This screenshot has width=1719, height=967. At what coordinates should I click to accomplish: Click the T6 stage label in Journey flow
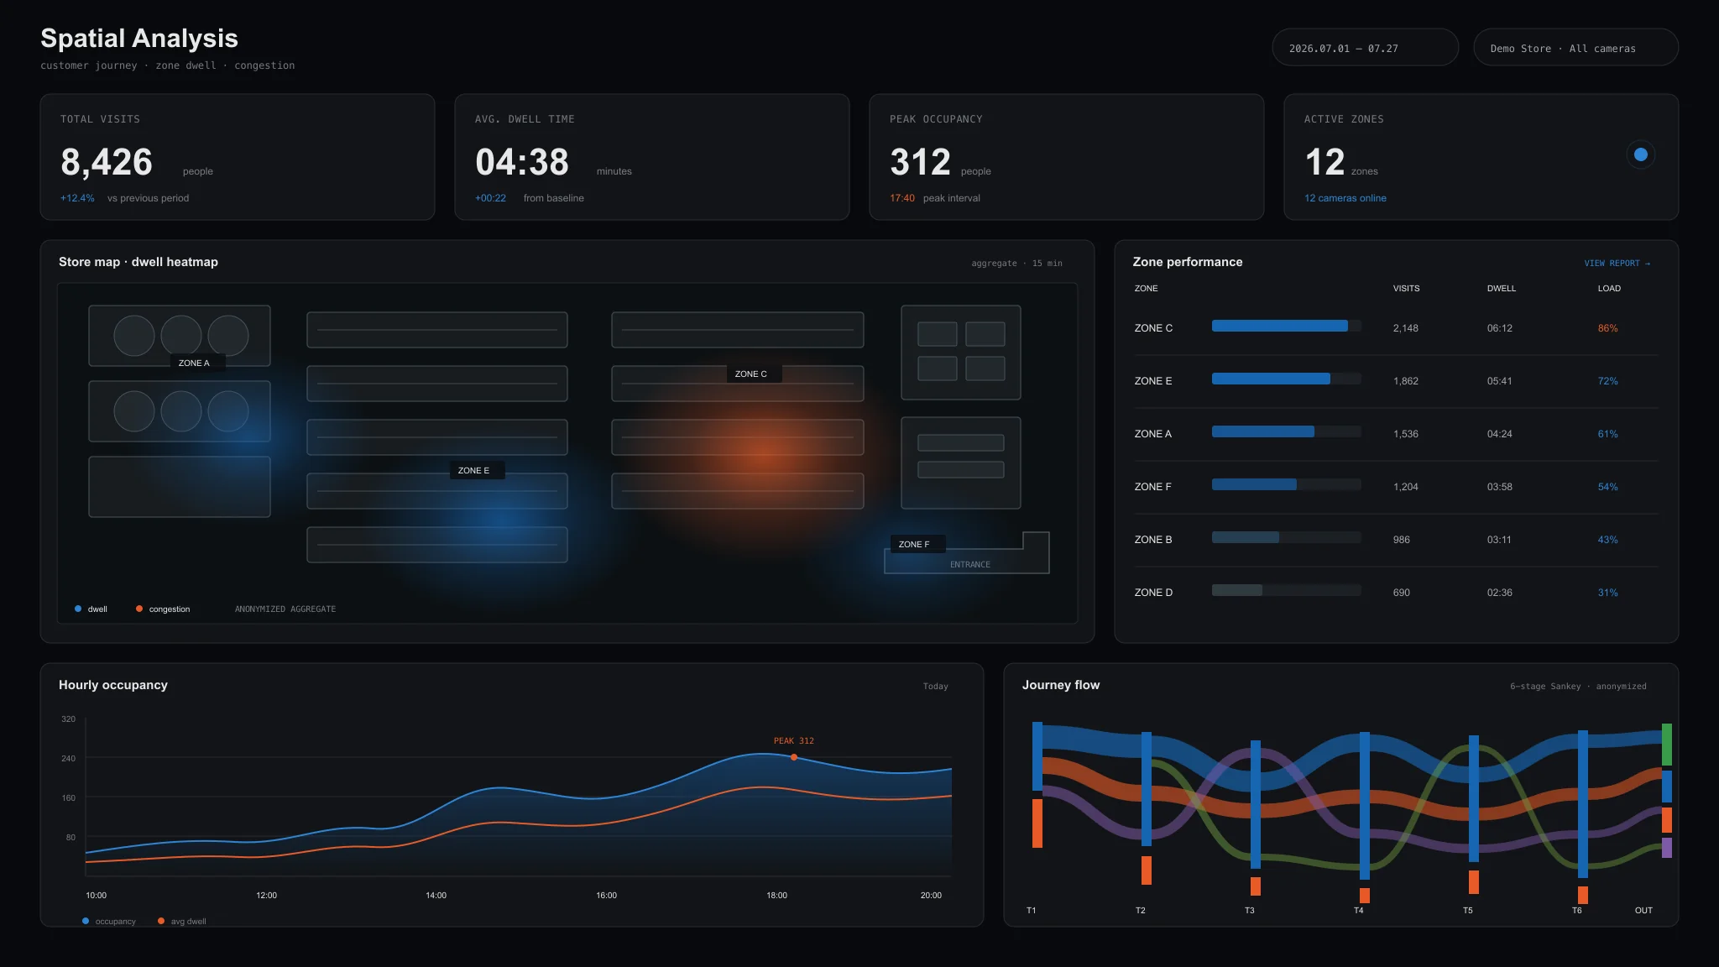1576,911
